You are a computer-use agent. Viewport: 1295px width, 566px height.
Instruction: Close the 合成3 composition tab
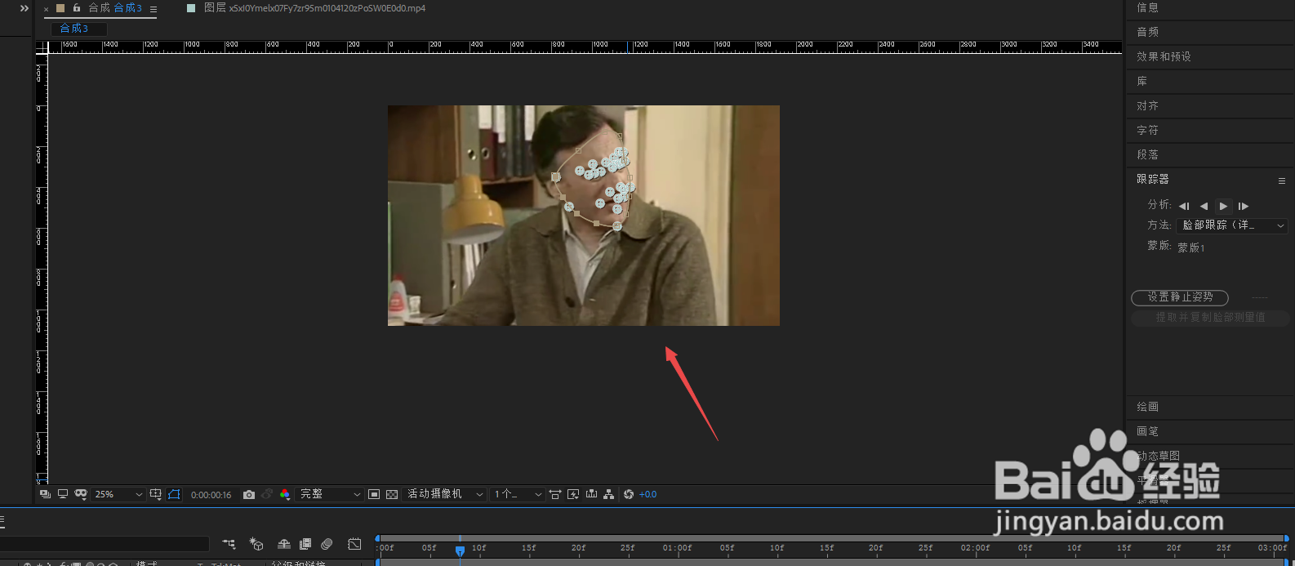[46, 8]
